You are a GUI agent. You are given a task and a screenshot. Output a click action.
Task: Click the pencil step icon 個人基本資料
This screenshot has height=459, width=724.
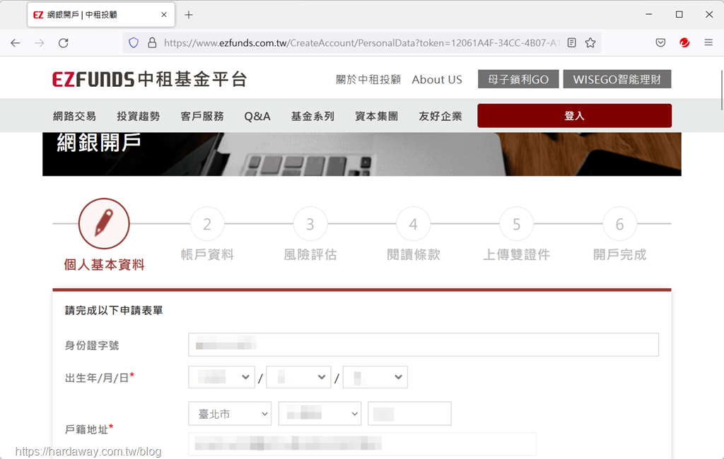coord(104,224)
